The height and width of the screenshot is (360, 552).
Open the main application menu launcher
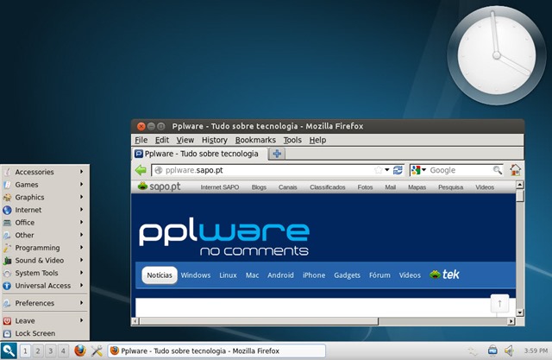9,351
